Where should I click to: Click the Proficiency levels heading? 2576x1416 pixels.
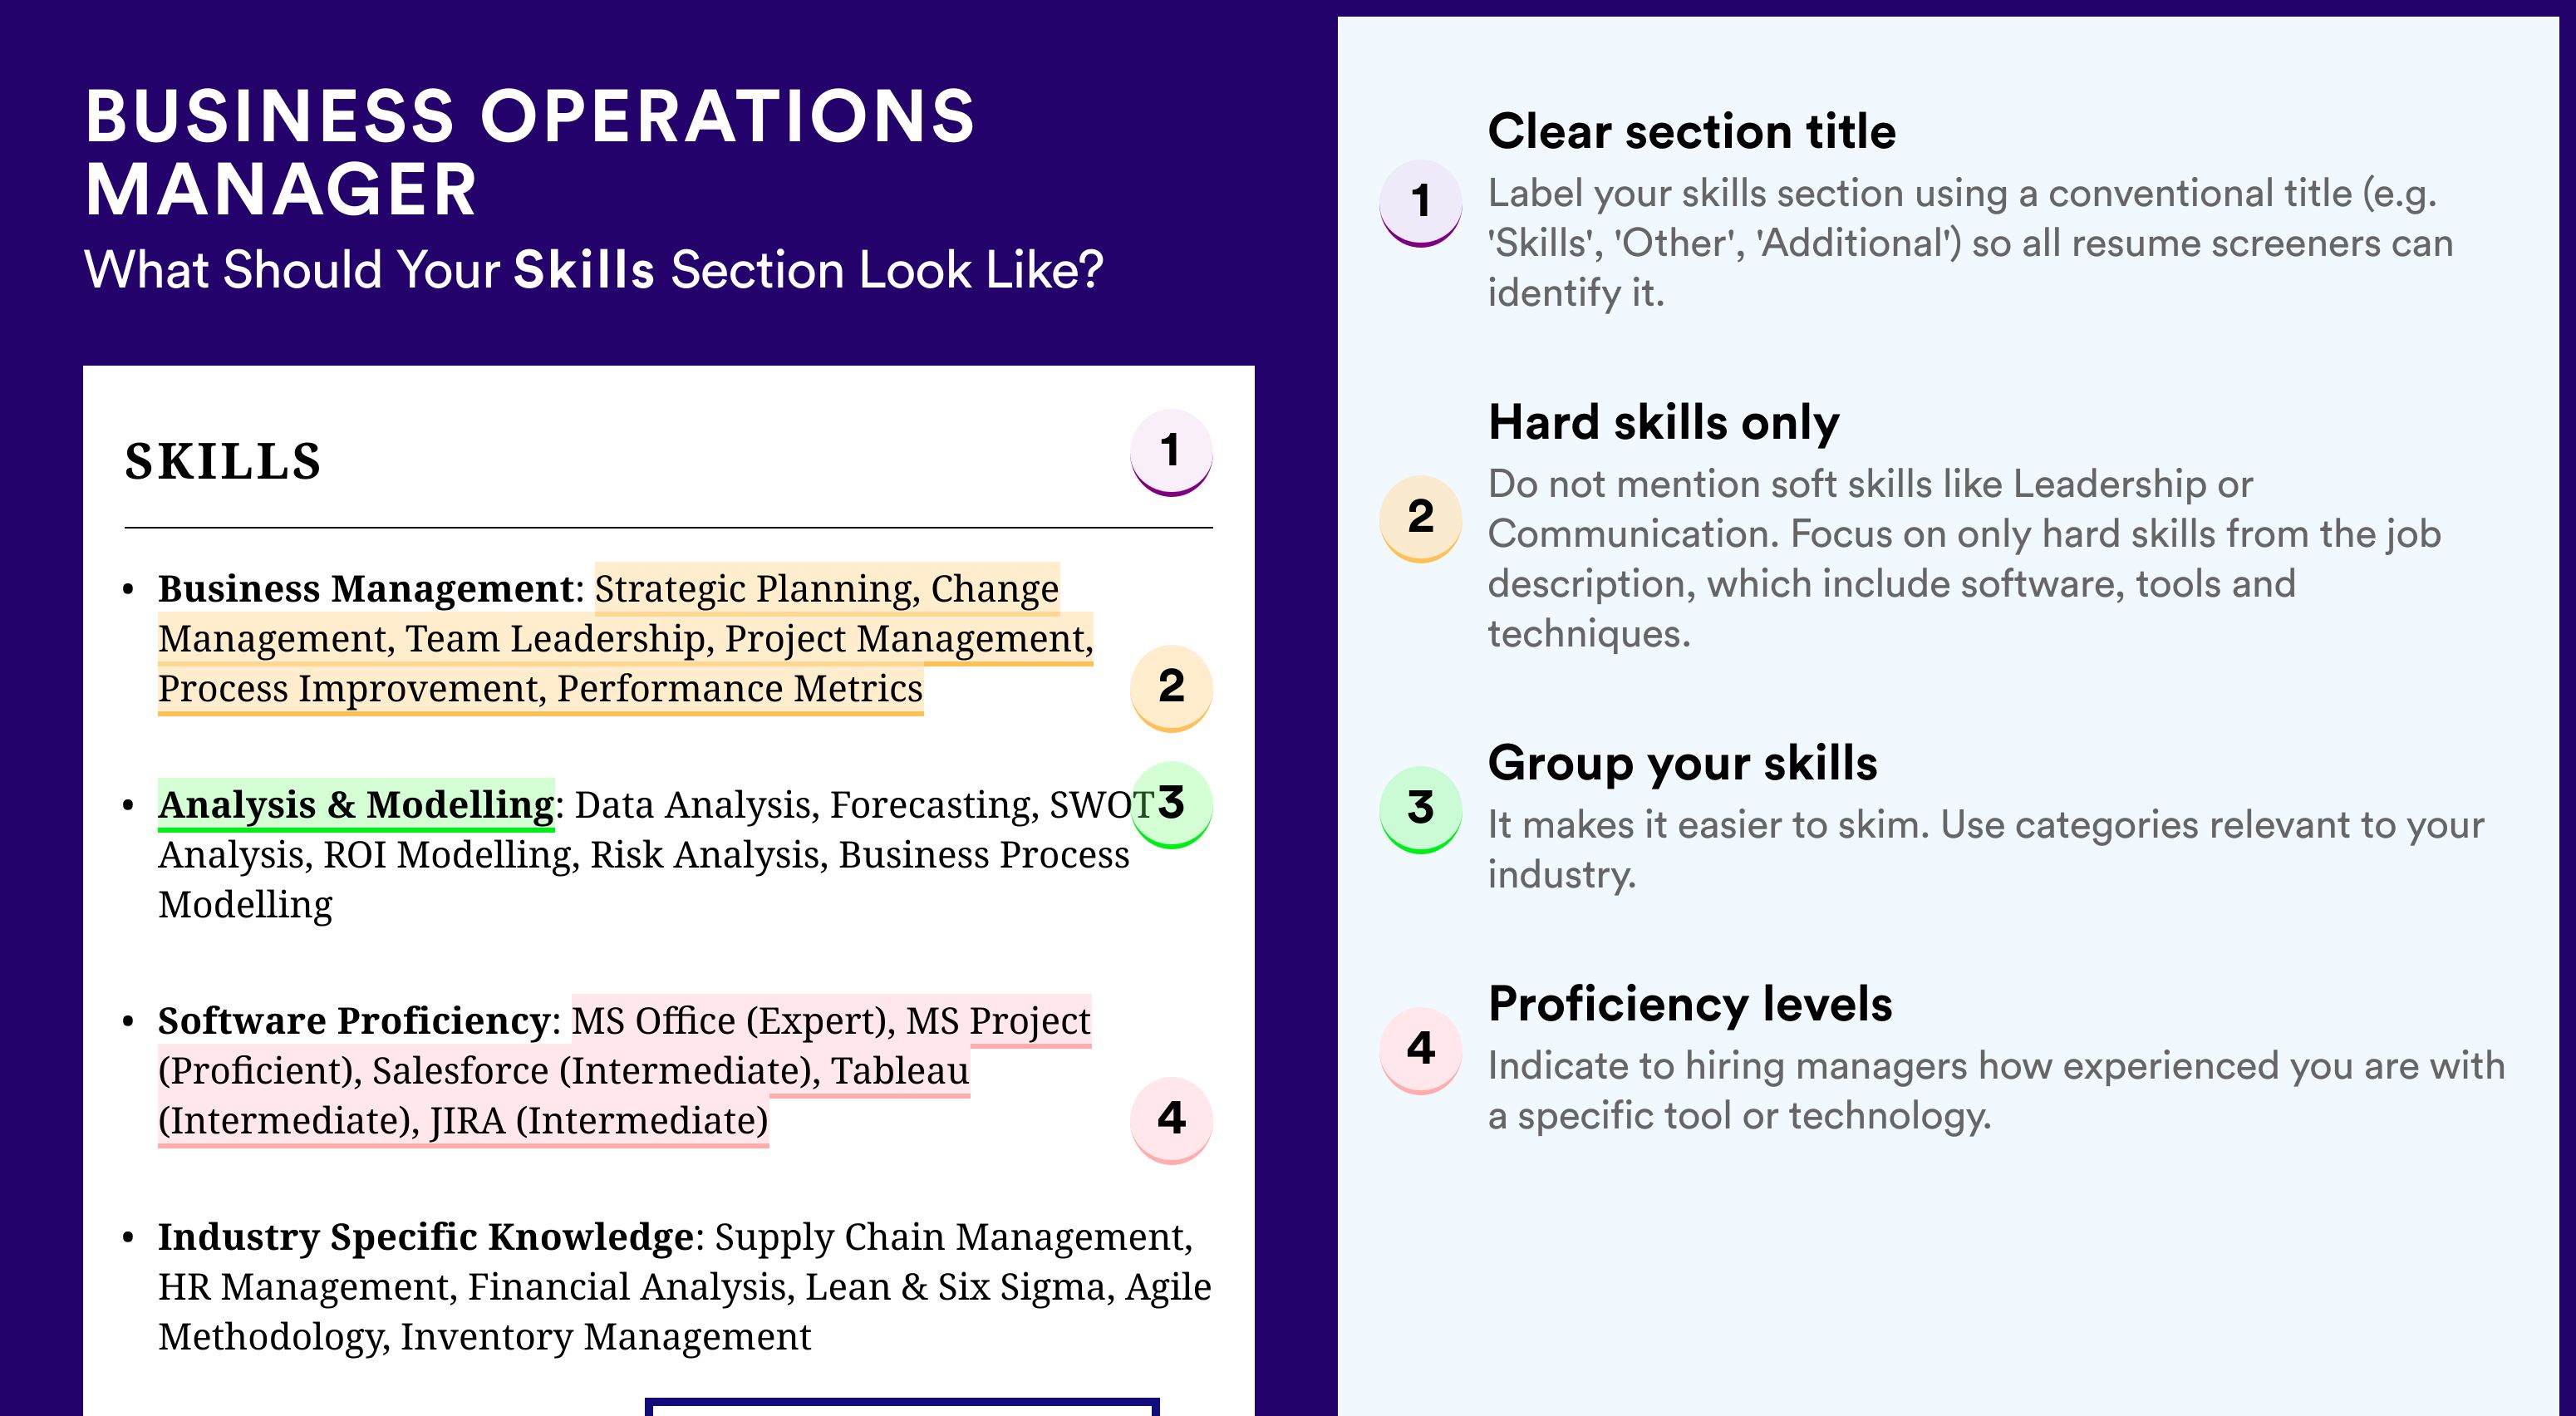coord(1690,1004)
